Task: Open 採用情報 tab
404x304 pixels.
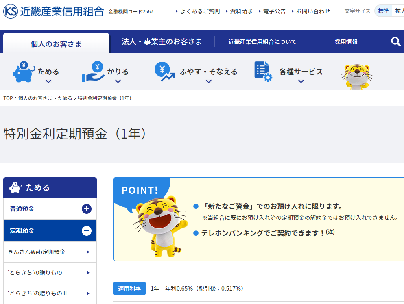Action: (x=346, y=41)
